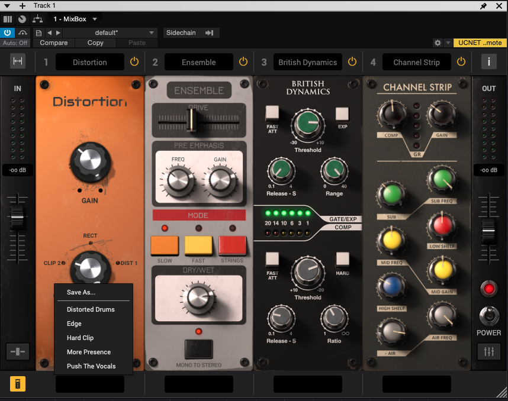Toggle power for slot 3 British Dynamics
508x401 pixels.
352,62
